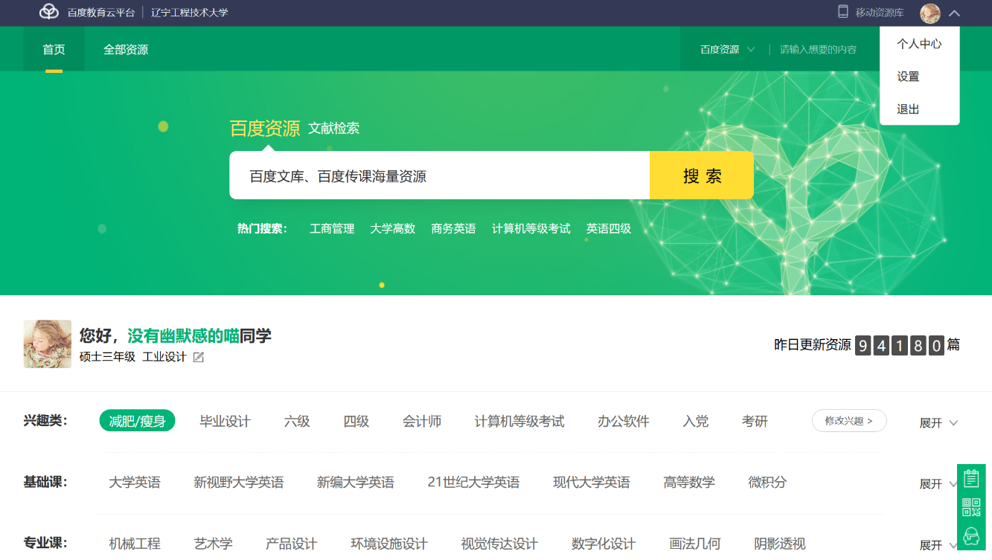Select 视觉传达设计 course

pos(499,544)
